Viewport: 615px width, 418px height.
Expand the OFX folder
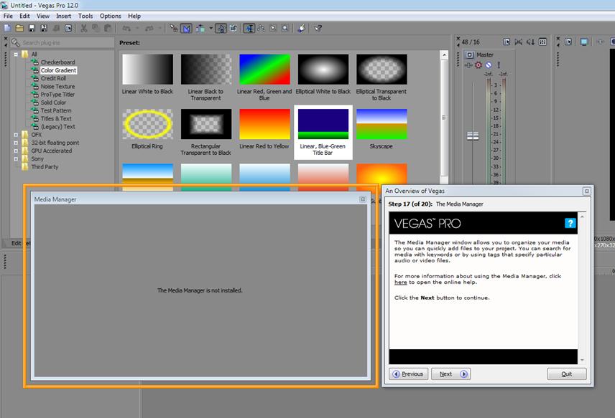(16, 135)
